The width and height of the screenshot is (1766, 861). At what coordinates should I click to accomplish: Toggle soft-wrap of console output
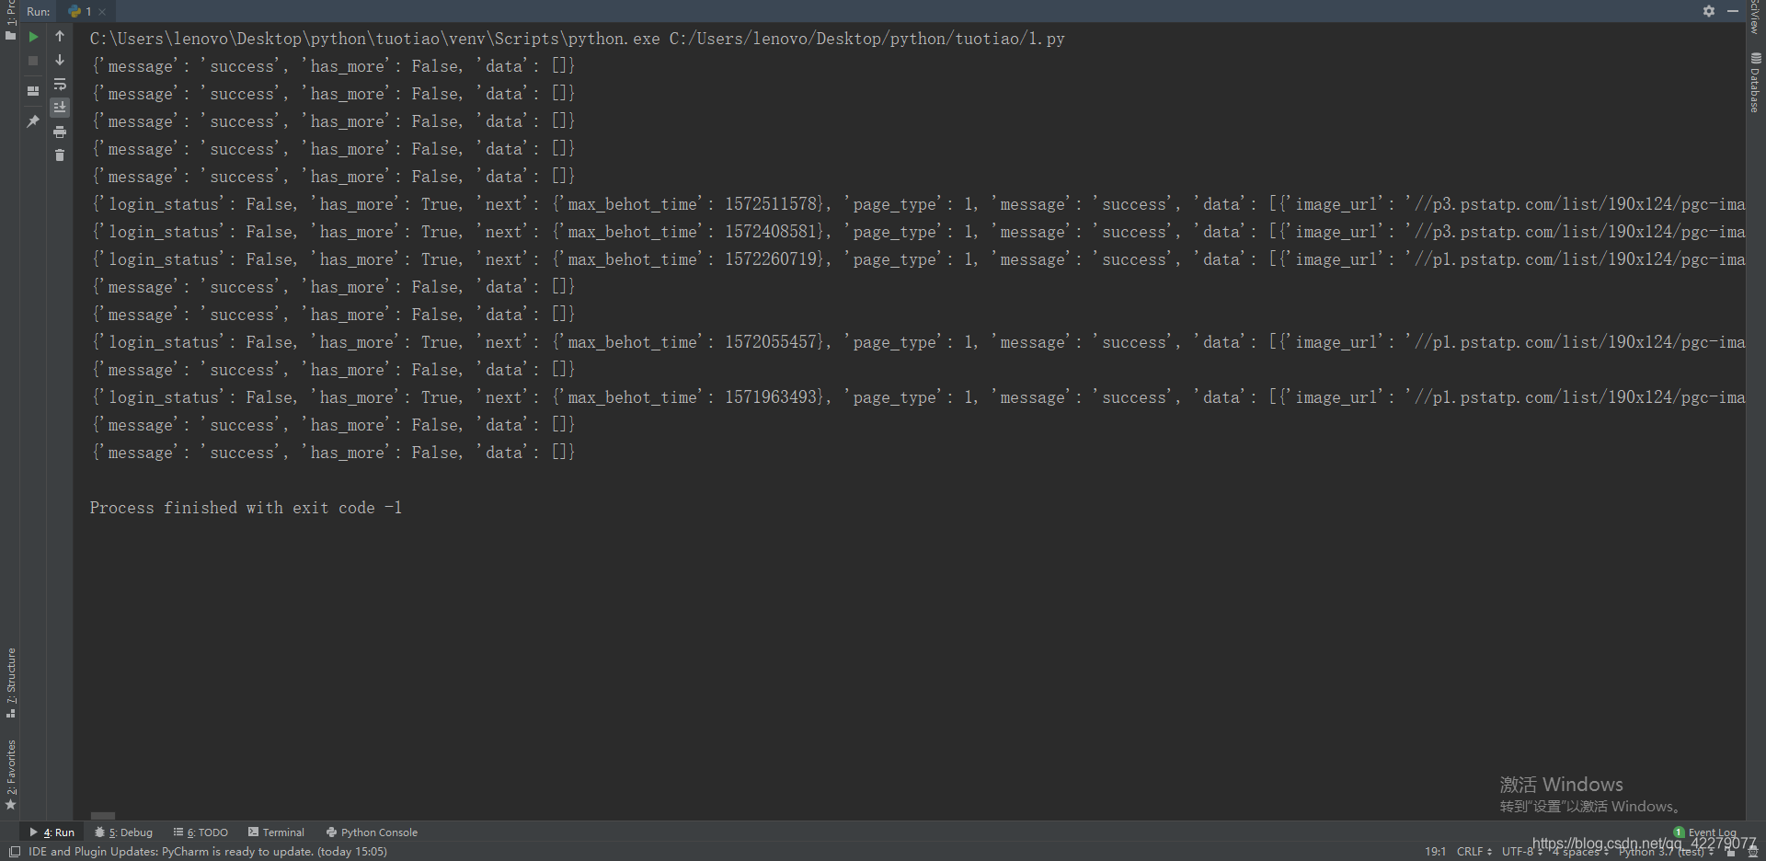60,85
